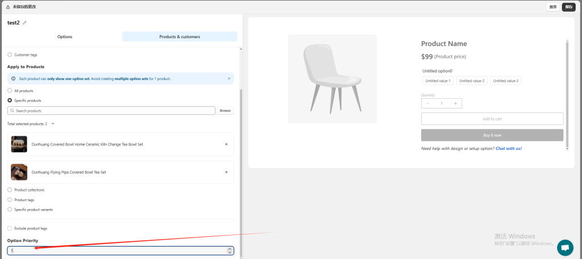
Task: Open the Chat with us! link
Action: [508, 148]
